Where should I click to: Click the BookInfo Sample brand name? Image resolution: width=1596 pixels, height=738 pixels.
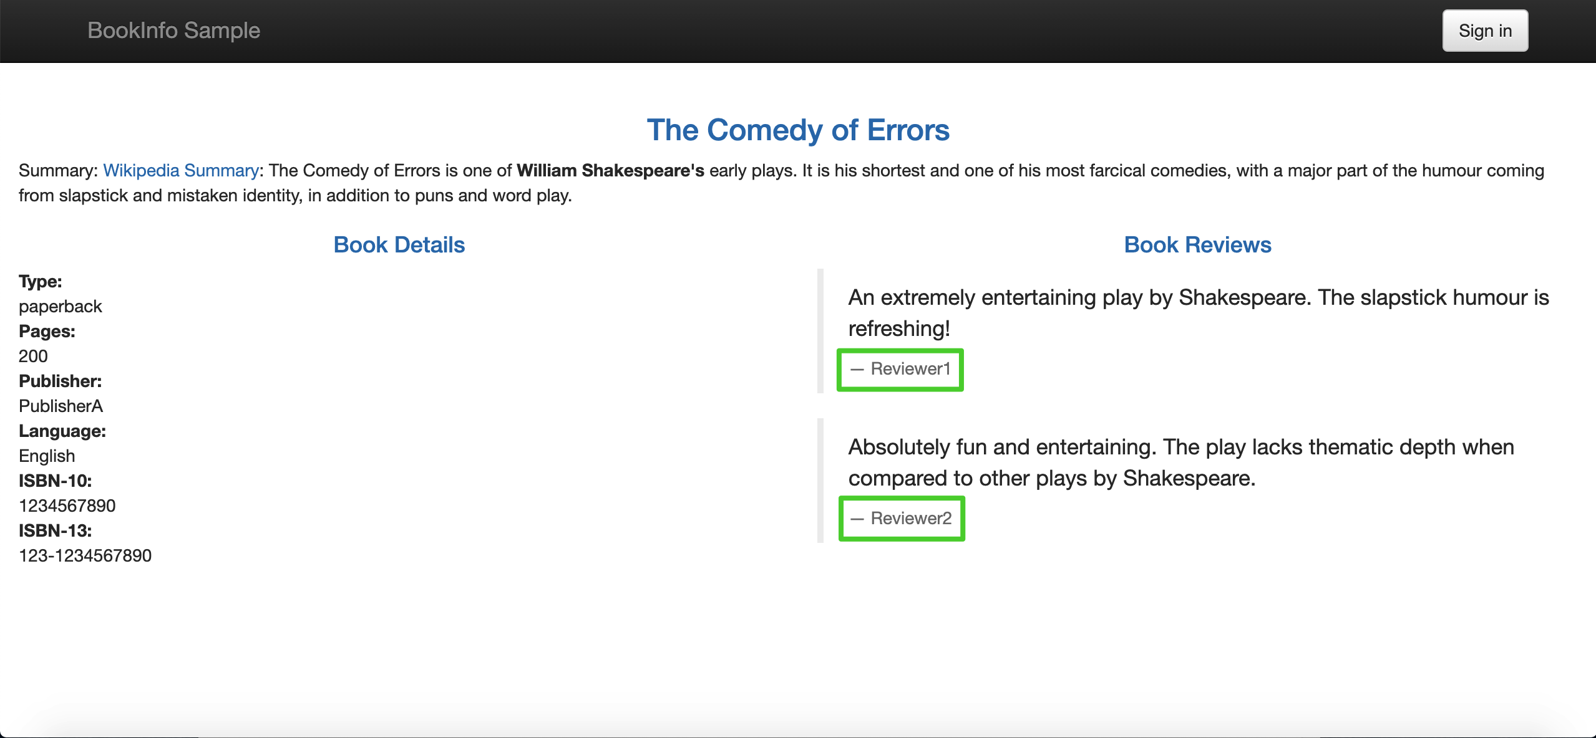coord(173,30)
